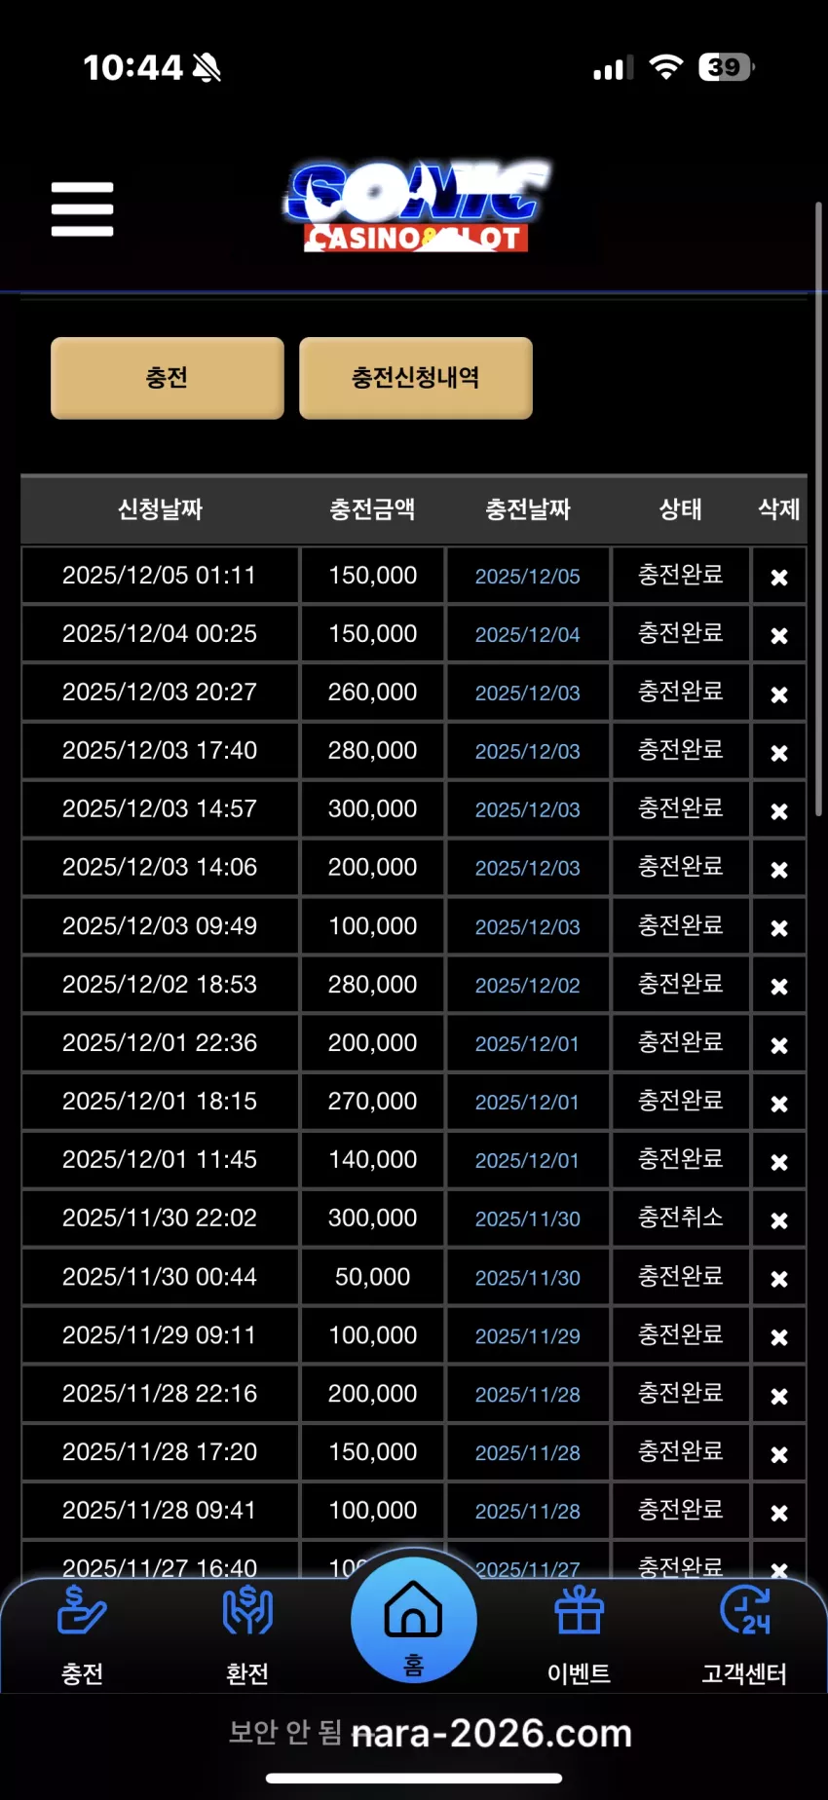
Task: Delete the 2025/11/30 00:44 row
Action: click(779, 1278)
